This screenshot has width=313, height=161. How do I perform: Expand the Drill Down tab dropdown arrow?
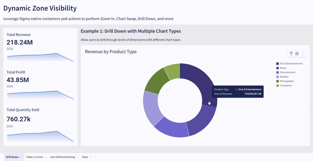21,157
